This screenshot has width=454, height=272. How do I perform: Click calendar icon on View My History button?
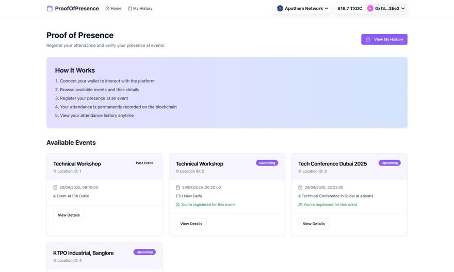pyautogui.click(x=368, y=39)
